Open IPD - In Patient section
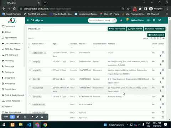Screen dimensions: 171x128 point(10,55)
